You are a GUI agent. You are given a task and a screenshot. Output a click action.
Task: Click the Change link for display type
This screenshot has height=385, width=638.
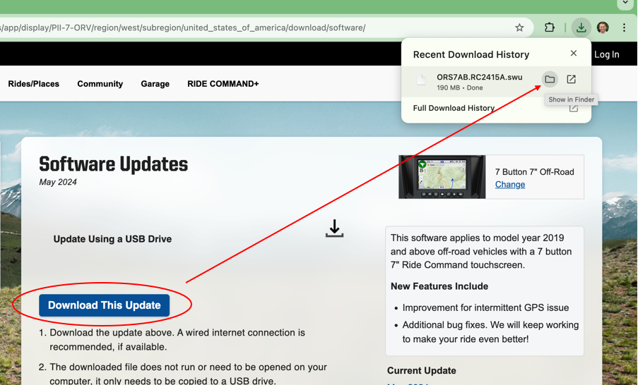(x=510, y=185)
